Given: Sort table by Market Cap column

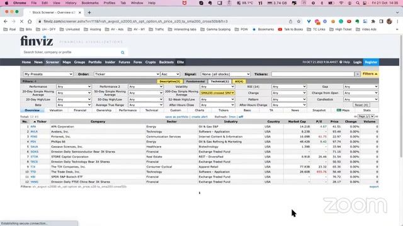Looking at the screenshot, I should click(x=297, y=121).
